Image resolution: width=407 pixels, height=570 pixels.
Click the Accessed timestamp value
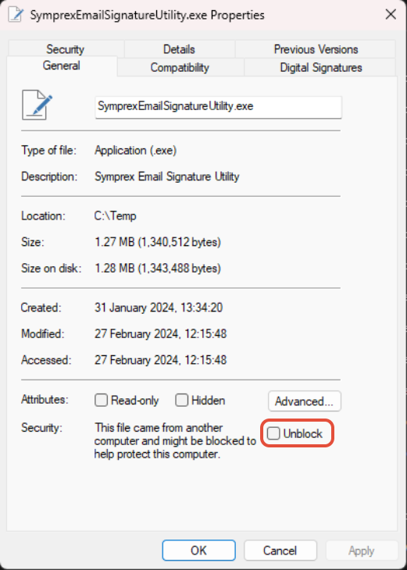[160, 360]
